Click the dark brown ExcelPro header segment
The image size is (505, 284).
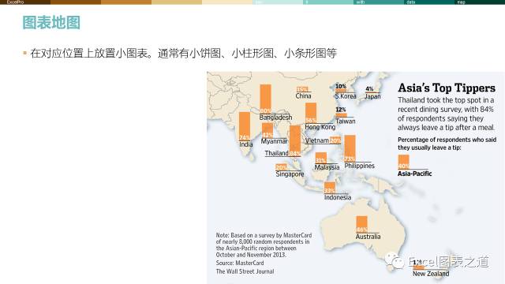click(x=25, y=2)
